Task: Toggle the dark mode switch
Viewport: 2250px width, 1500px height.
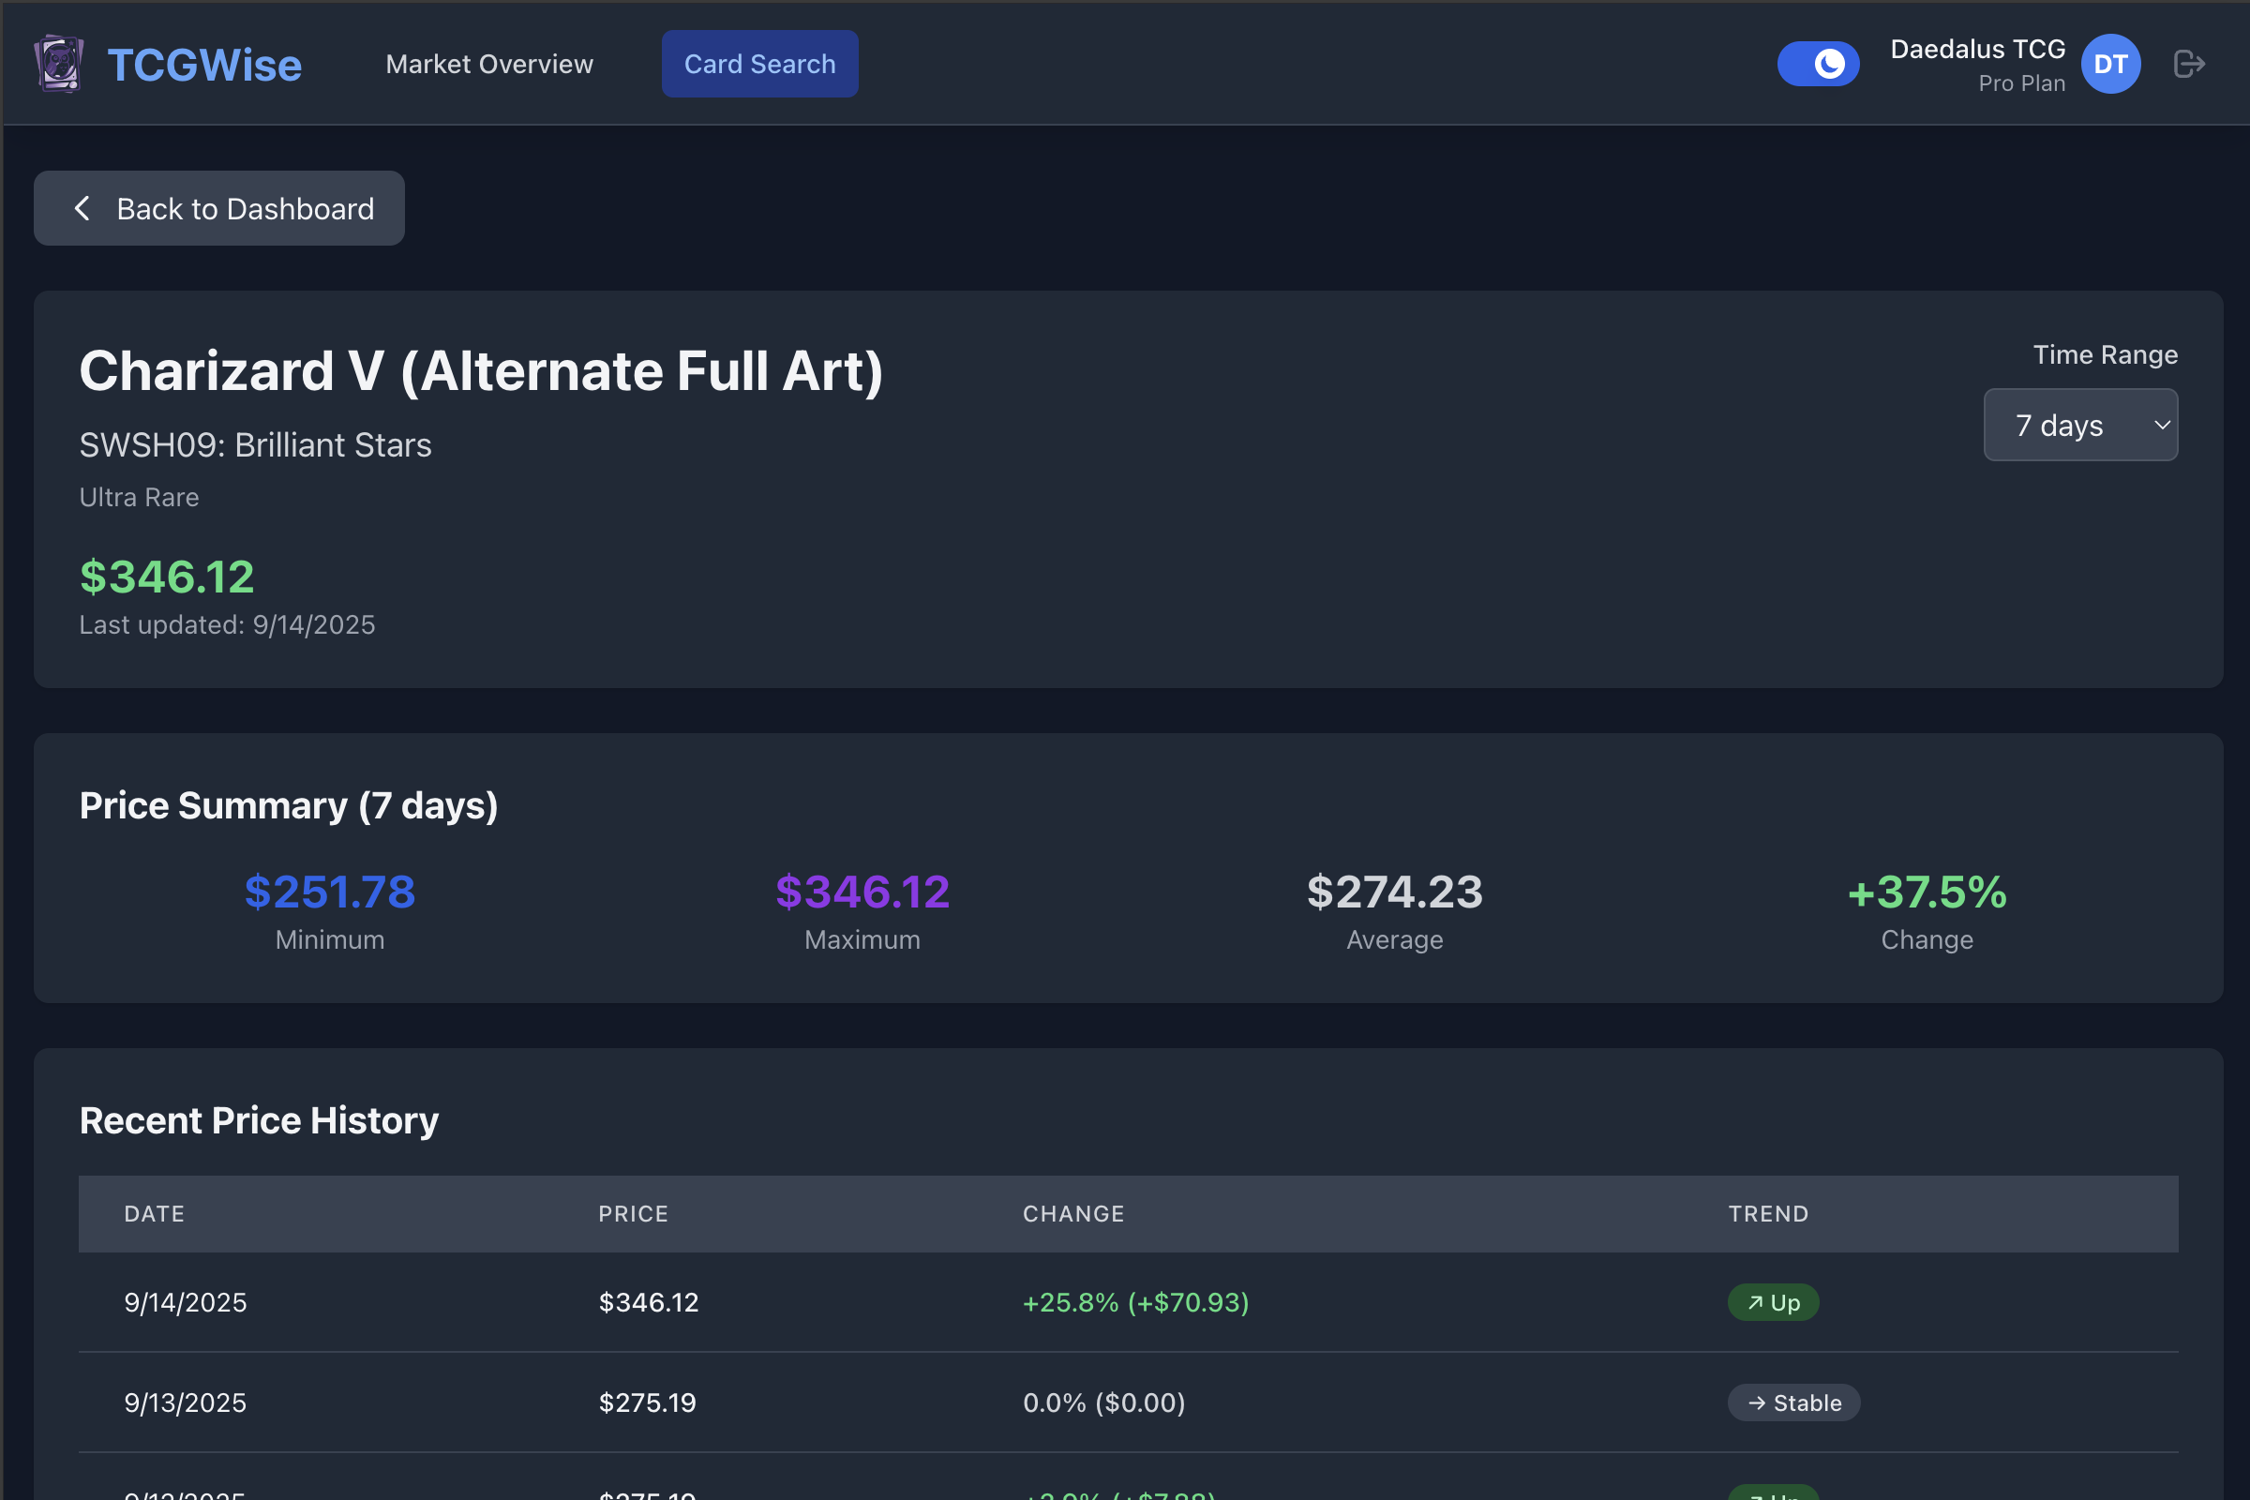Action: click(1818, 63)
